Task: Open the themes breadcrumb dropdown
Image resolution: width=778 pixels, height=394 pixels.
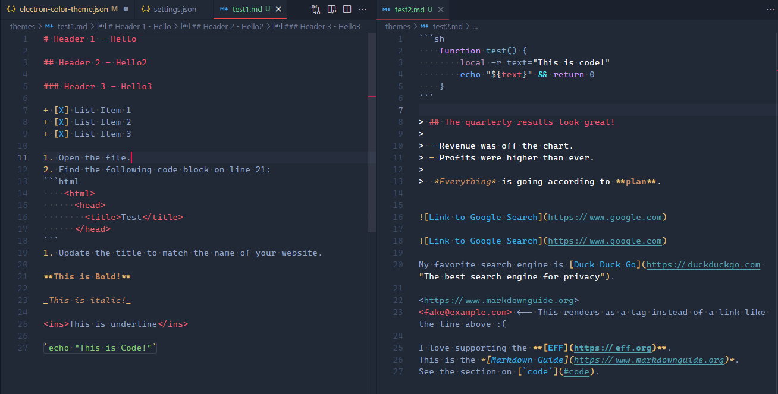Action: tap(22, 26)
